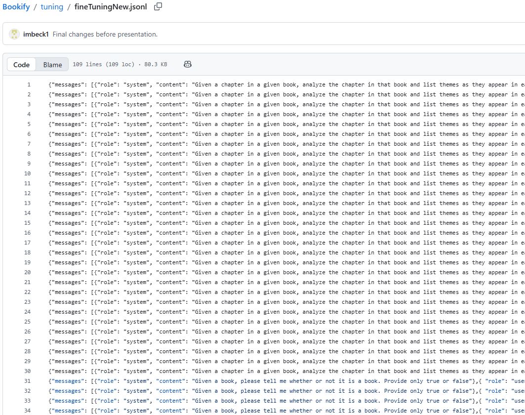Screen dimensions: 525x415
Task: Select line number 10
Action: pos(27,173)
